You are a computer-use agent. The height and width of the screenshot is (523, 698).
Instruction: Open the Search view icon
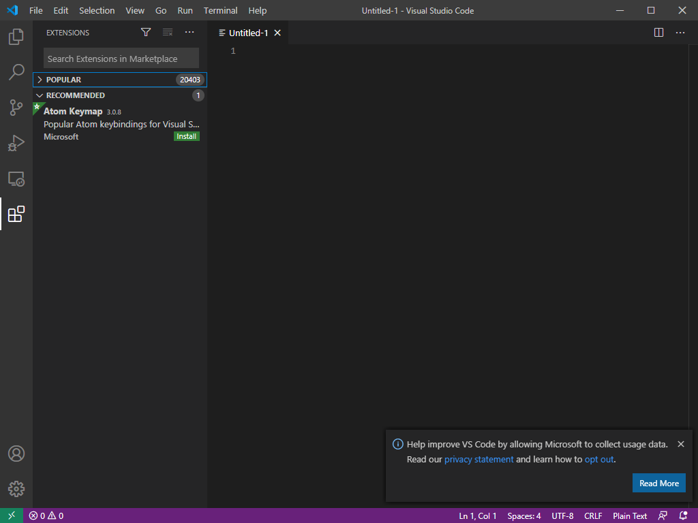16,72
